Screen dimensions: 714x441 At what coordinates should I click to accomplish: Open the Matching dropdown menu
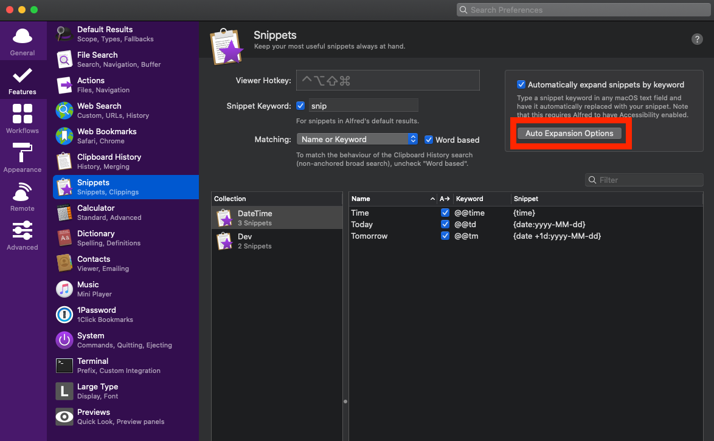tap(357, 139)
